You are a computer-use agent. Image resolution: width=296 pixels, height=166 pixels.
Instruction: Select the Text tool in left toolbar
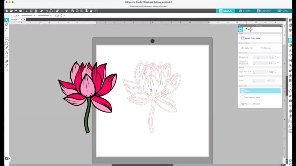6,52
